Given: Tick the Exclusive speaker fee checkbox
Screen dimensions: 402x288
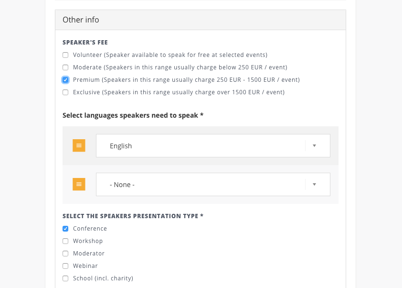Looking at the screenshot, I should pyautogui.click(x=65, y=92).
